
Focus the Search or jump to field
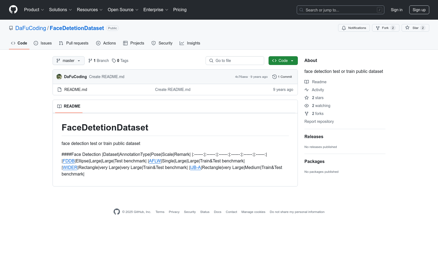340,10
